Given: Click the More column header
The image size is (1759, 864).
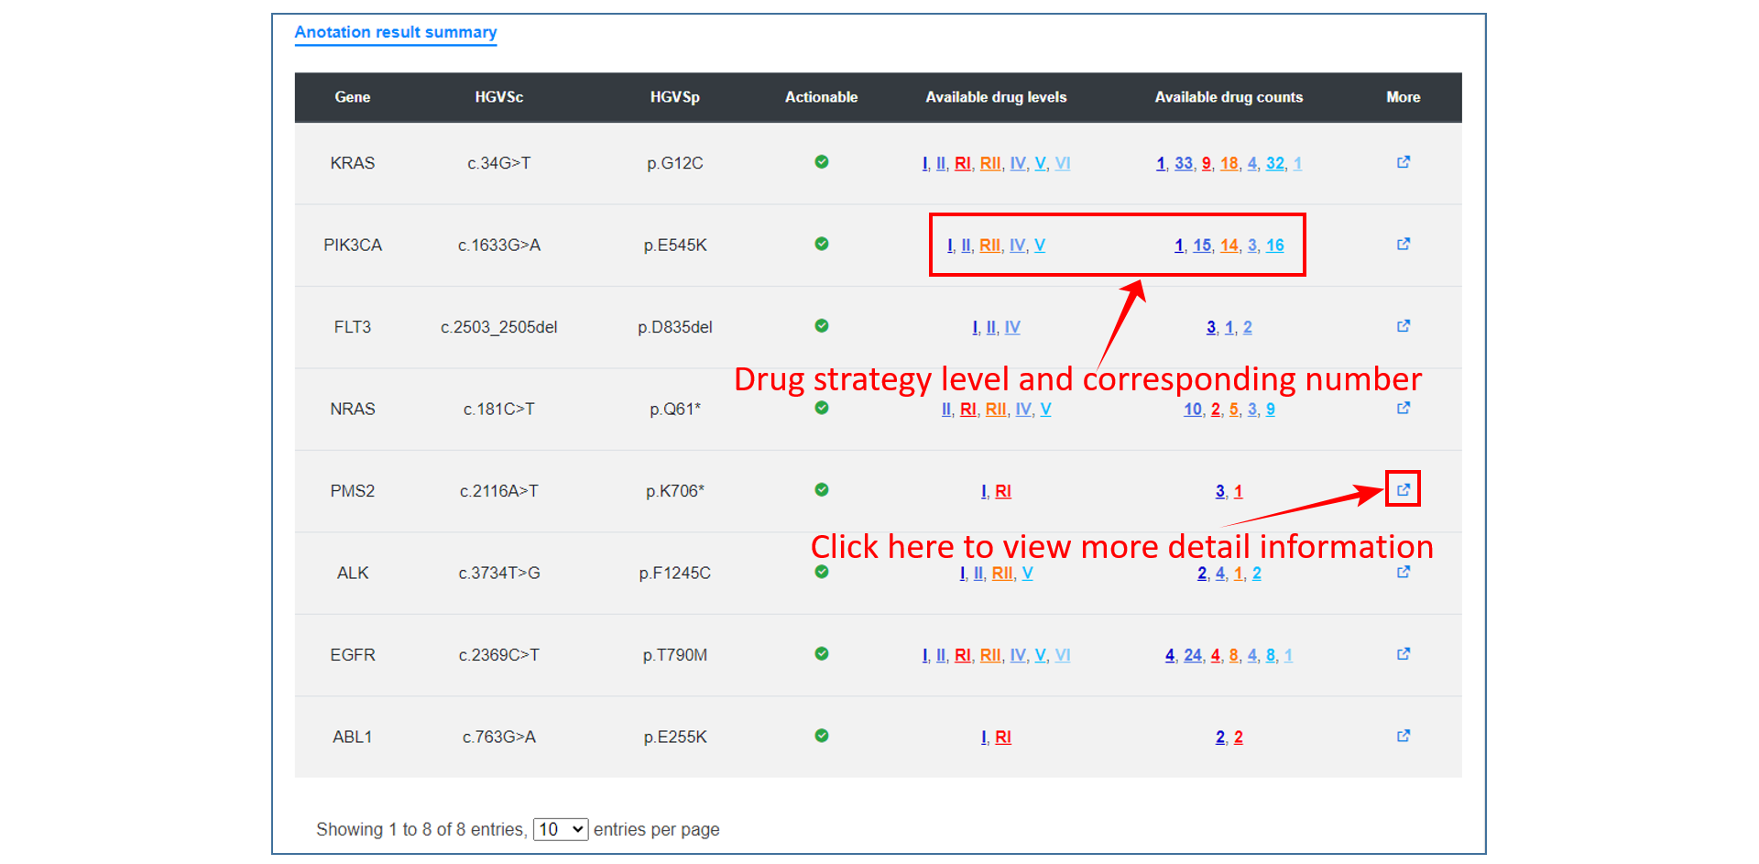Looking at the screenshot, I should click(1404, 97).
